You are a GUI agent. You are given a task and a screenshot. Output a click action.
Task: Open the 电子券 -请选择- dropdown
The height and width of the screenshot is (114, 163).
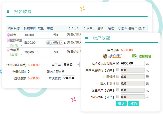(x=71, y=65)
